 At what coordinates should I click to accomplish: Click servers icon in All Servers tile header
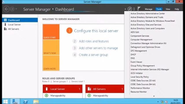(x=89, y=89)
